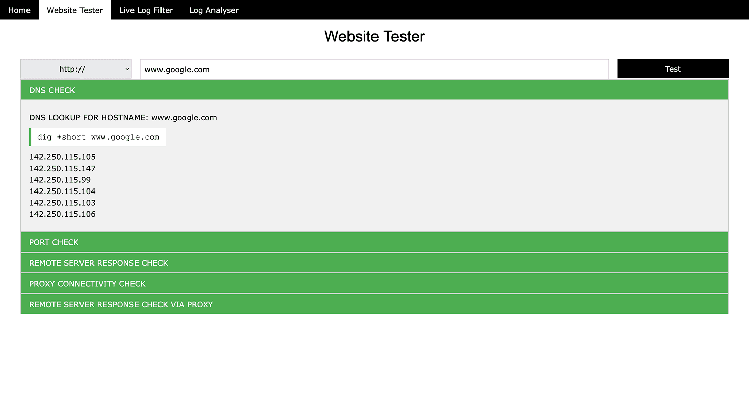Expand REMOTE SERVER RESPONSE CHECK VIA PROXY

[x=374, y=304]
